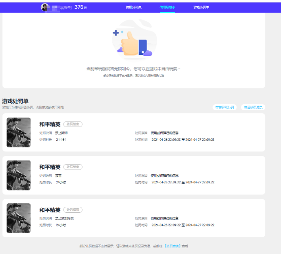Click the left blue pill button above punishment list
Screen dimensions: 281x254
(x=225, y=107)
